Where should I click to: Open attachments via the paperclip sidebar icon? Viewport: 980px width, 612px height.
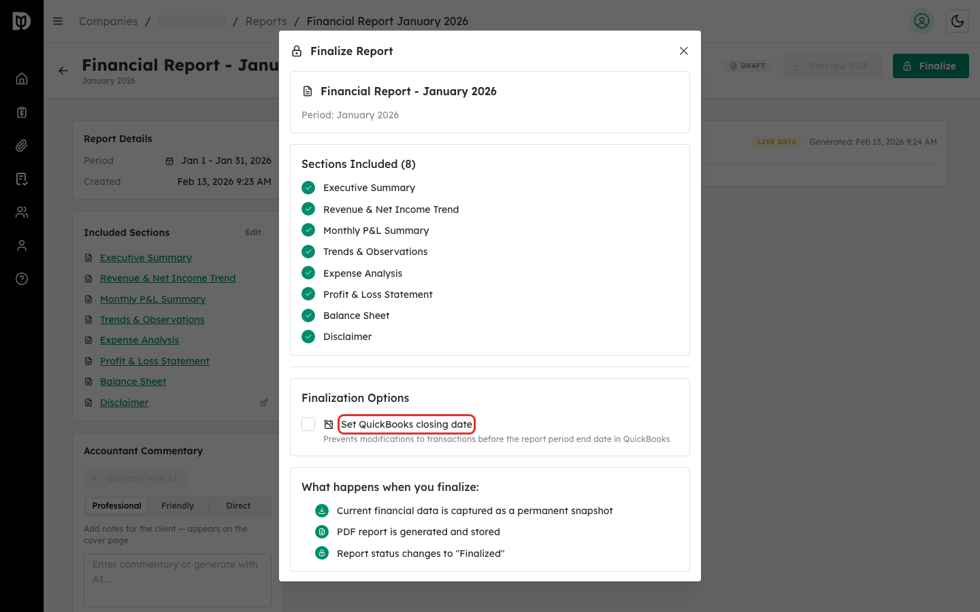(x=22, y=145)
